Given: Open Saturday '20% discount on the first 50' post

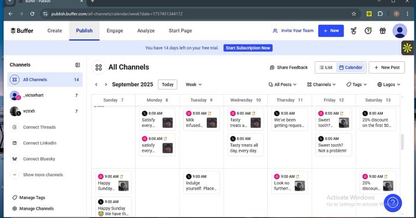Looking at the screenshot, I should tap(378, 119).
